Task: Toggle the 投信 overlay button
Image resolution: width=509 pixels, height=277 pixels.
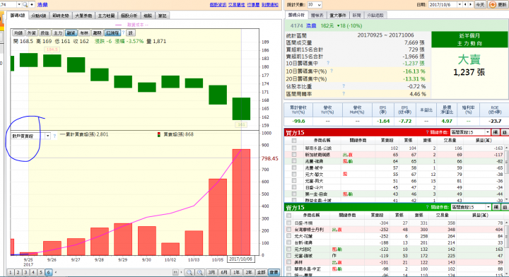Action: tap(45, 33)
